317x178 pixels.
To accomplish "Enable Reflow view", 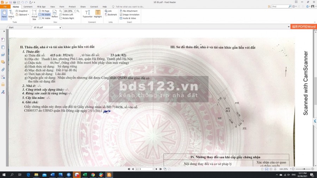I will click(x=55, y=14).
